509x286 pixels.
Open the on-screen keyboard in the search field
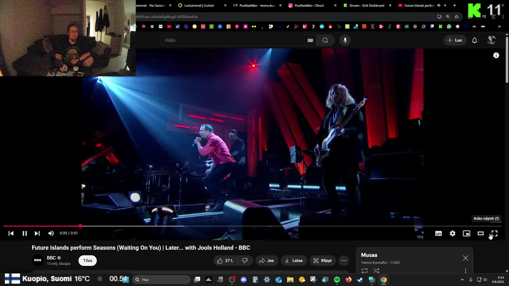310,40
